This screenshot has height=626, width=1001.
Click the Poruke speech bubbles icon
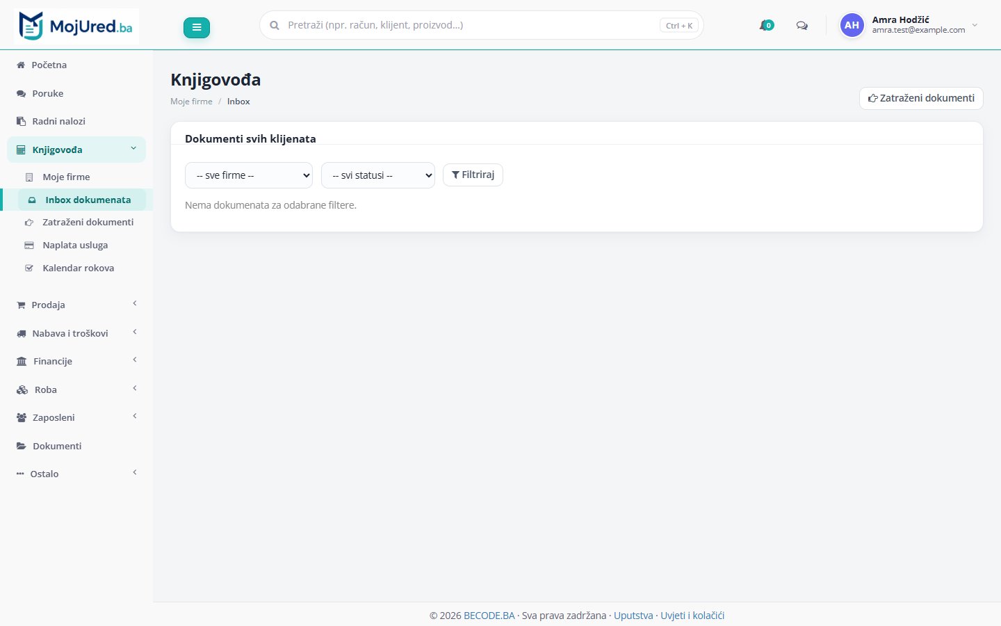(x=21, y=93)
